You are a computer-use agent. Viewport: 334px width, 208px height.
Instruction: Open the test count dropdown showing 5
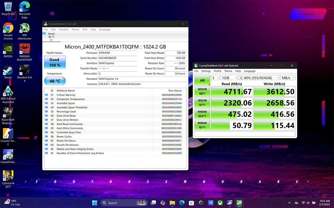coord(215,78)
